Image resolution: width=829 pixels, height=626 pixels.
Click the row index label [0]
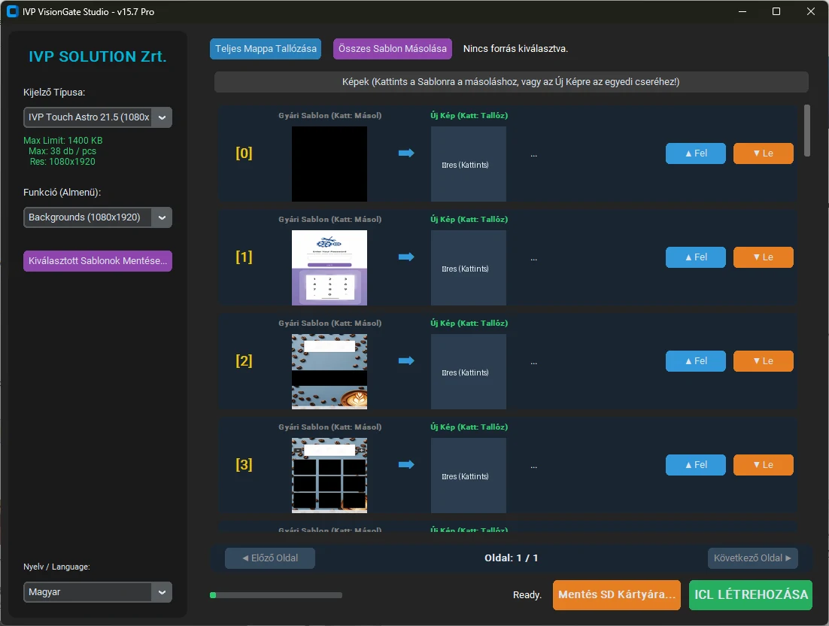pyautogui.click(x=244, y=153)
